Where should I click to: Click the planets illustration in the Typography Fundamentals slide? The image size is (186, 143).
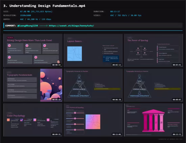(51, 85)
